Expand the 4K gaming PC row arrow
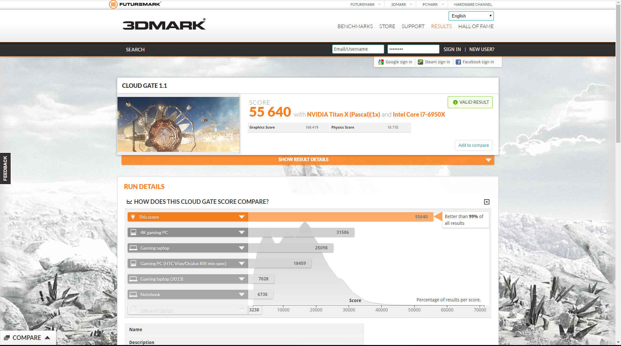This screenshot has height=346, width=621. pos(242,232)
